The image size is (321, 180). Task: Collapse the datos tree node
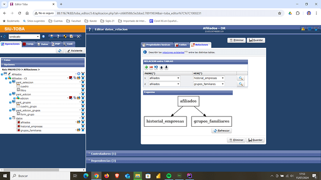[x=10, y=118]
